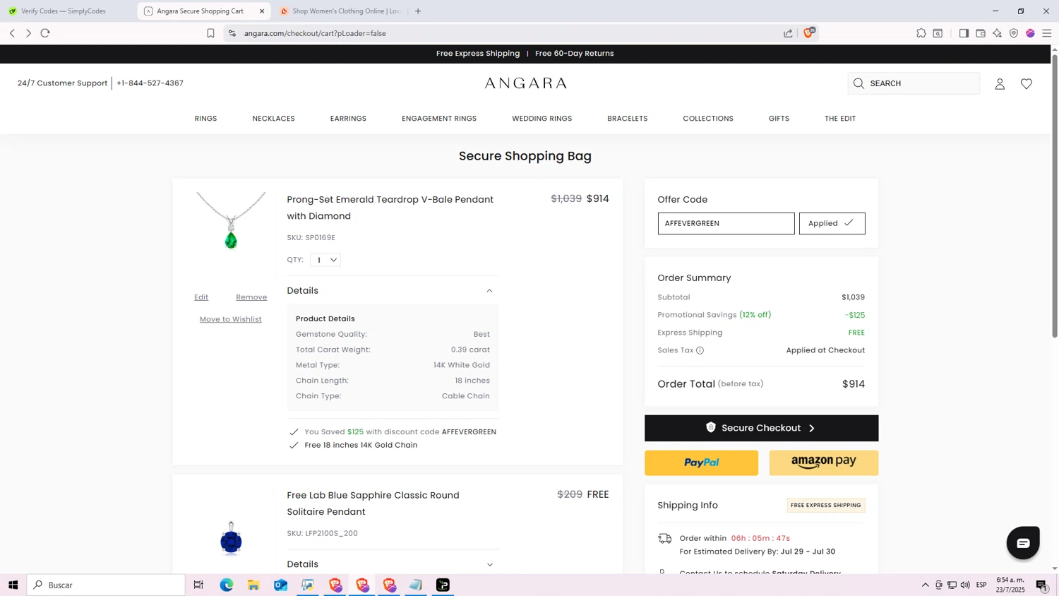This screenshot has width=1059, height=596.
Task: Open Brave VPN icon
Action: pyautogui.click(x=1014, y=33)
